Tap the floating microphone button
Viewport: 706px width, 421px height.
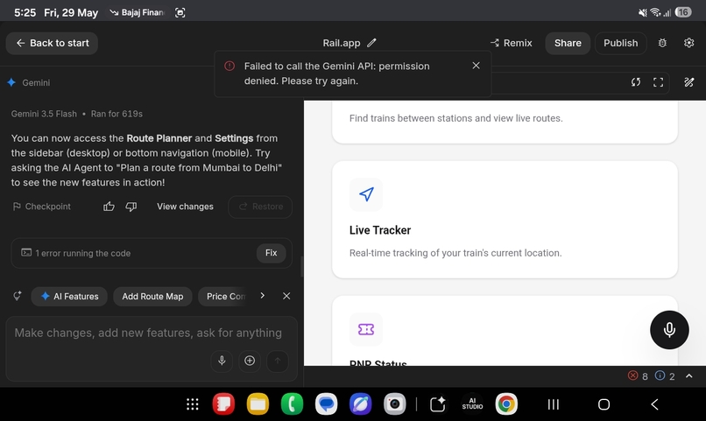click(x=669, y=330)
